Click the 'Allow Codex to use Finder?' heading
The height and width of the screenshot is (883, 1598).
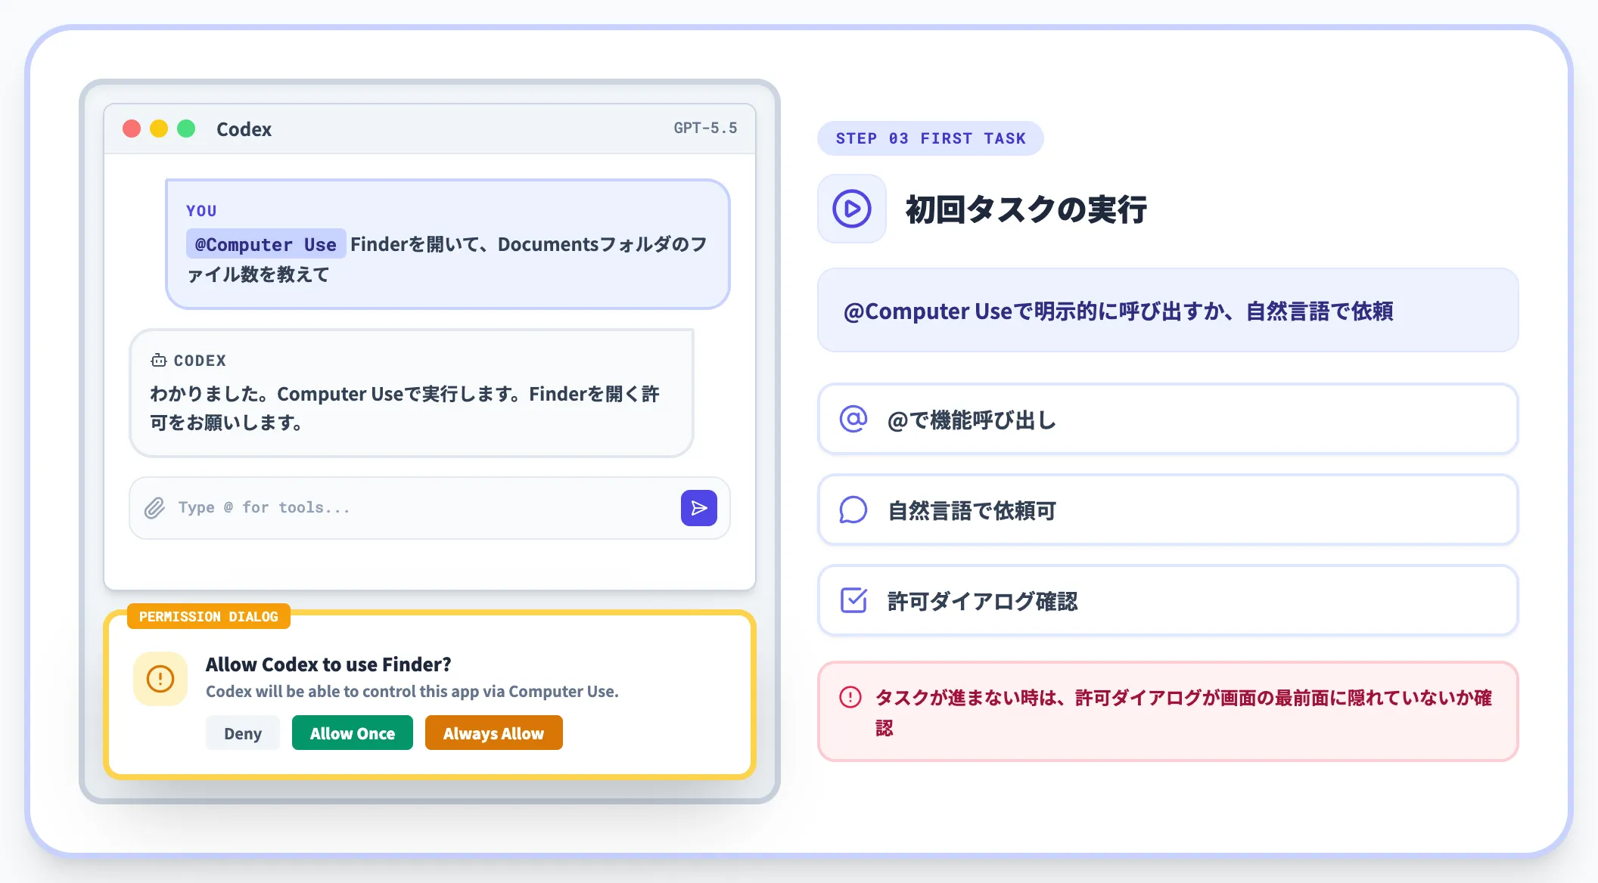click(x=328, y=665)
